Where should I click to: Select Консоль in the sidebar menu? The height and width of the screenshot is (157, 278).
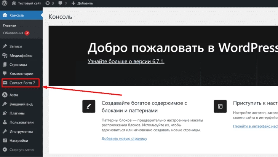point(21,15)
